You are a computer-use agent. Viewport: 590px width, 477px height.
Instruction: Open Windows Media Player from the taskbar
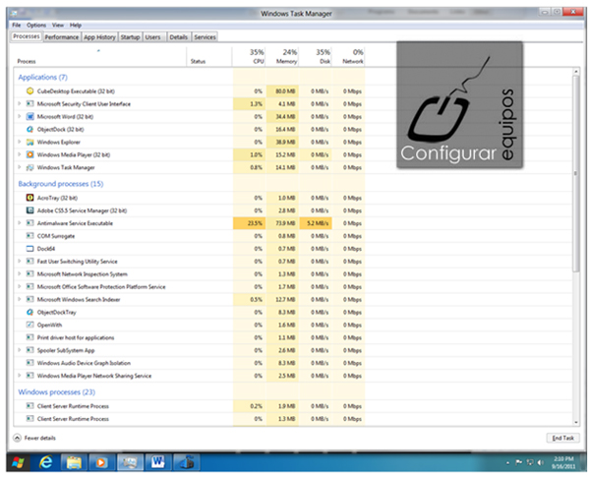[x=101, y=462]
